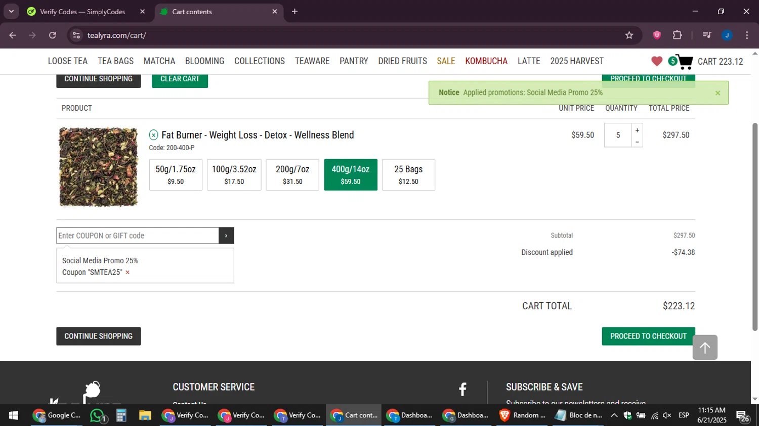Reload the tealyra cart page
759x426 pixels.
point(53,35)
